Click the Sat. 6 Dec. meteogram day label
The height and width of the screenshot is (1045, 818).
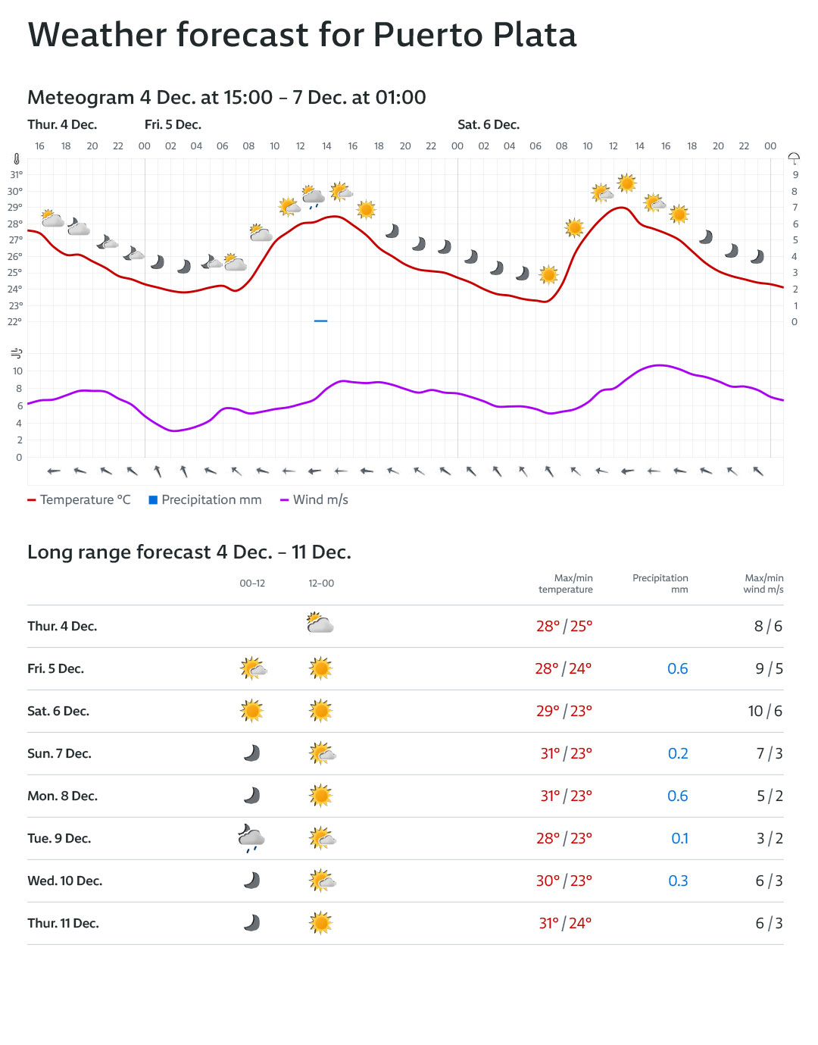pyautogui.click(x=489, y=125)
